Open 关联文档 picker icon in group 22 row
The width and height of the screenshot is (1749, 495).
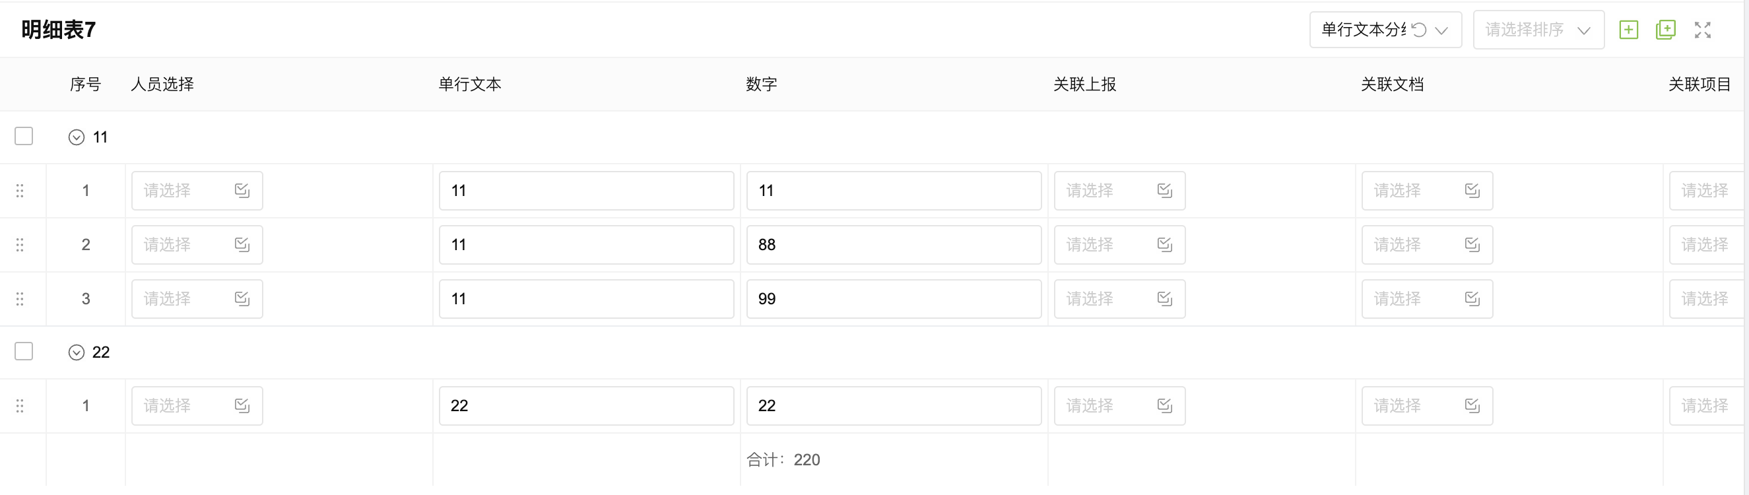[x=1472, y=406]
